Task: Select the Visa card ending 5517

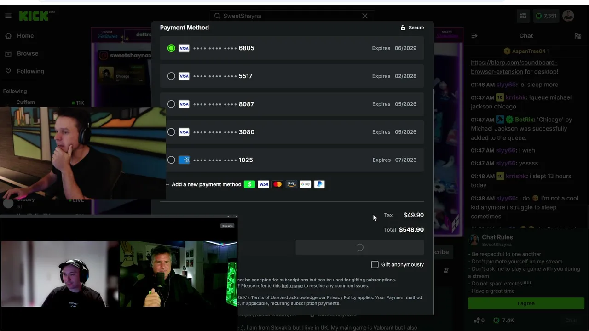Action: click(292, 76)
